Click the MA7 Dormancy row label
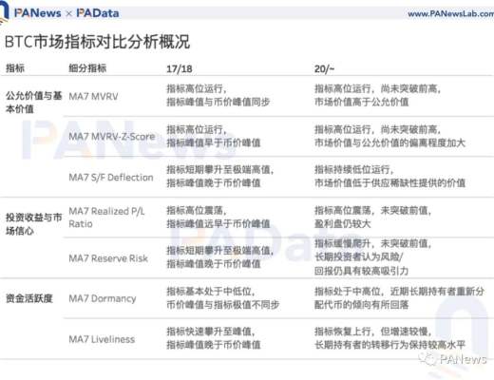The width and height of the screenshot is (494, 380). (x=103, y=298)
